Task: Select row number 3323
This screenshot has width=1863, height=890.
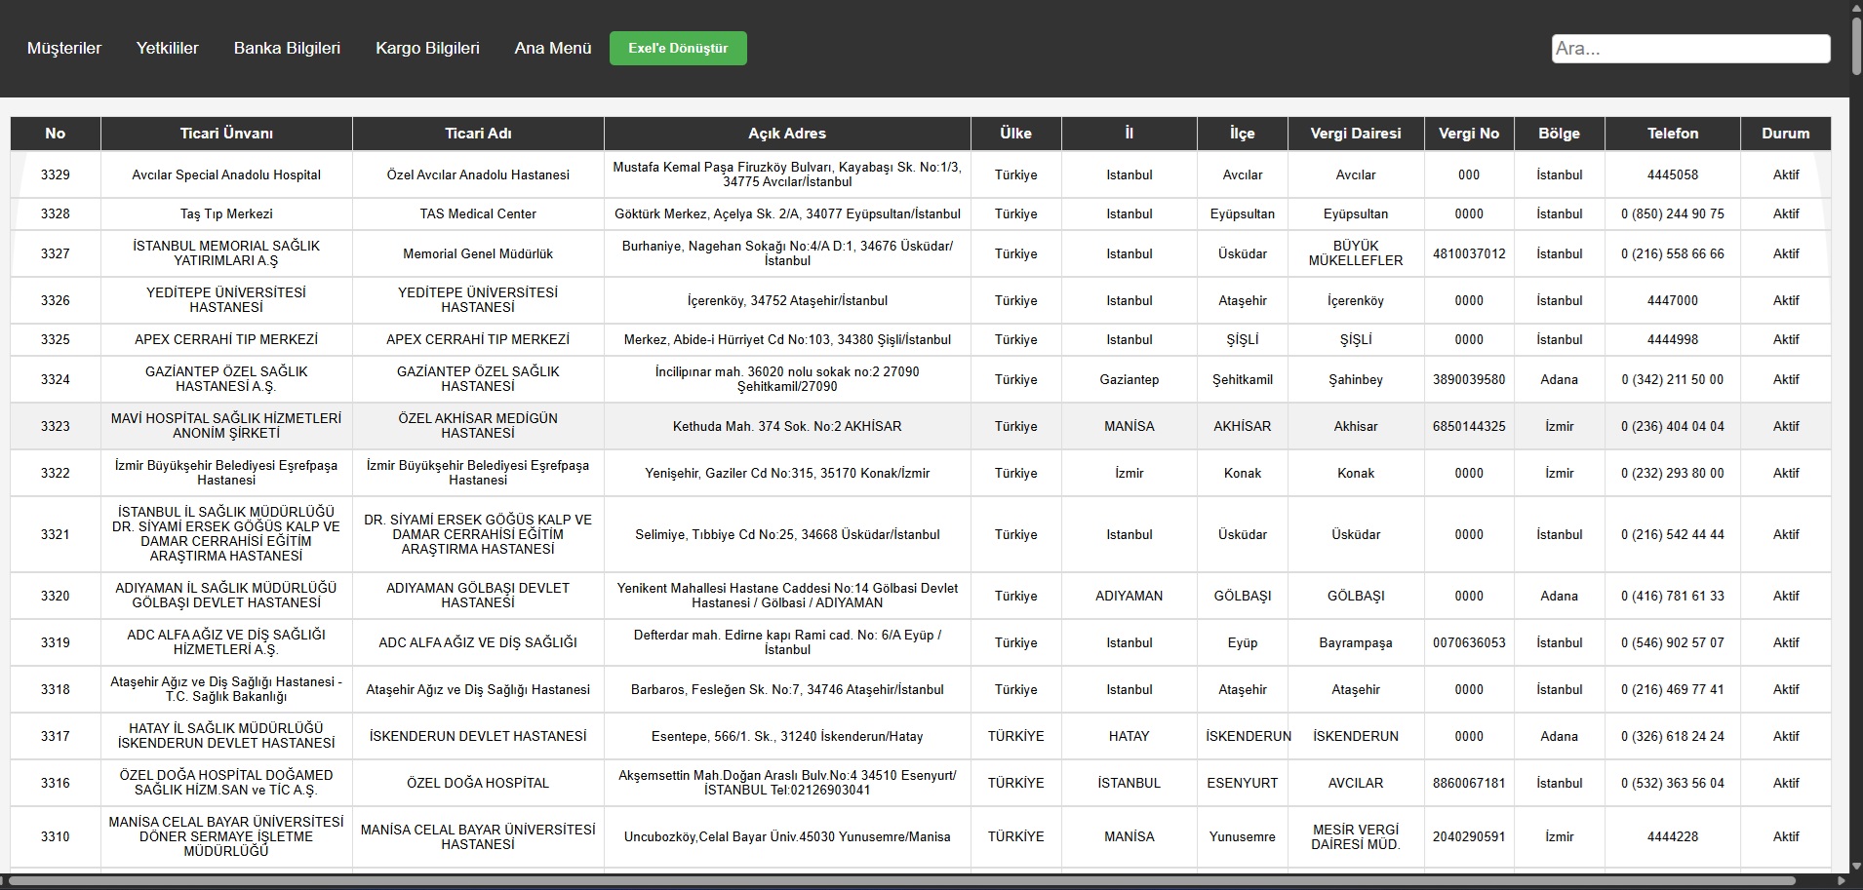Action: [56, 426]
